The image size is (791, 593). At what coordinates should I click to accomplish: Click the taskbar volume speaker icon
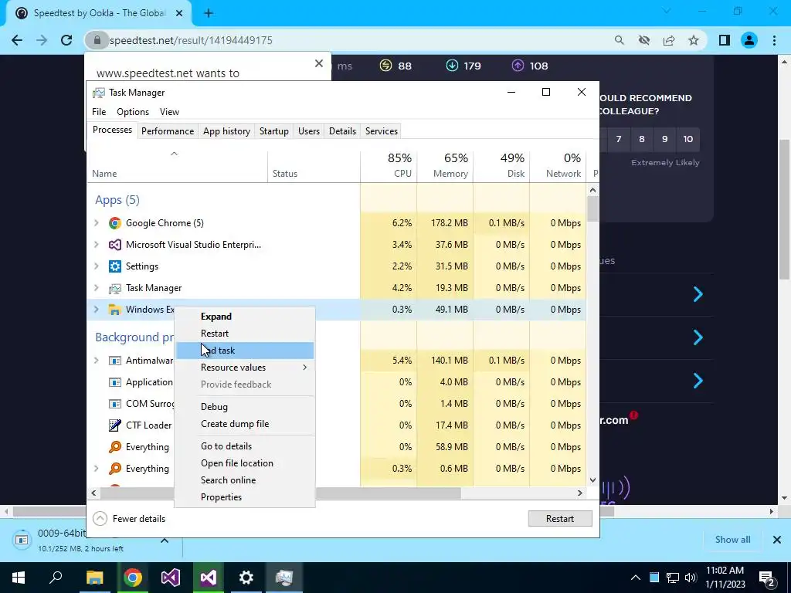(691, 578)
